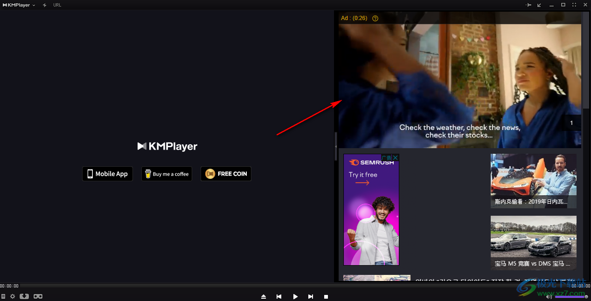The image size is (591, 301).
Task: Click the stop button
Action: [327, 296]
